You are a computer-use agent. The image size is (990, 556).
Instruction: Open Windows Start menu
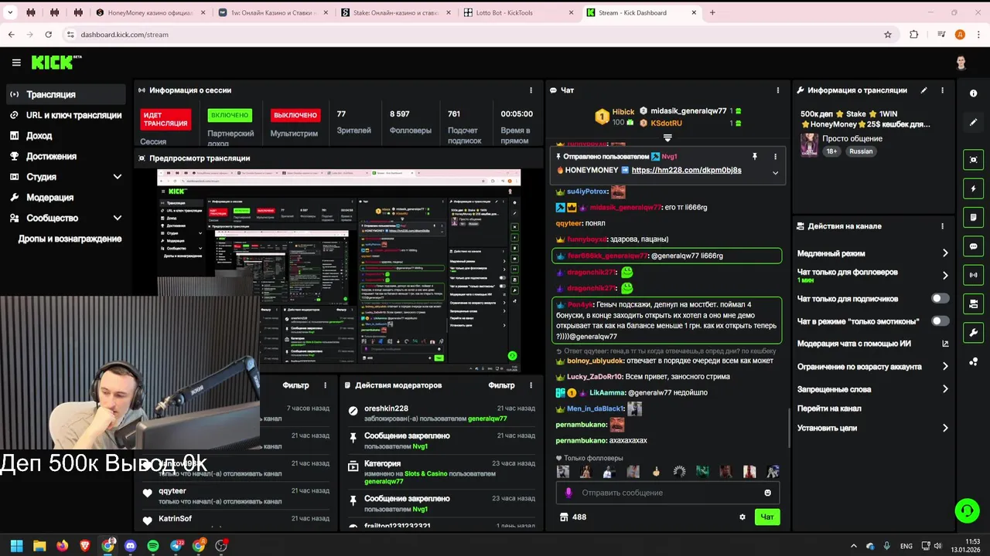tap(16, 546)
